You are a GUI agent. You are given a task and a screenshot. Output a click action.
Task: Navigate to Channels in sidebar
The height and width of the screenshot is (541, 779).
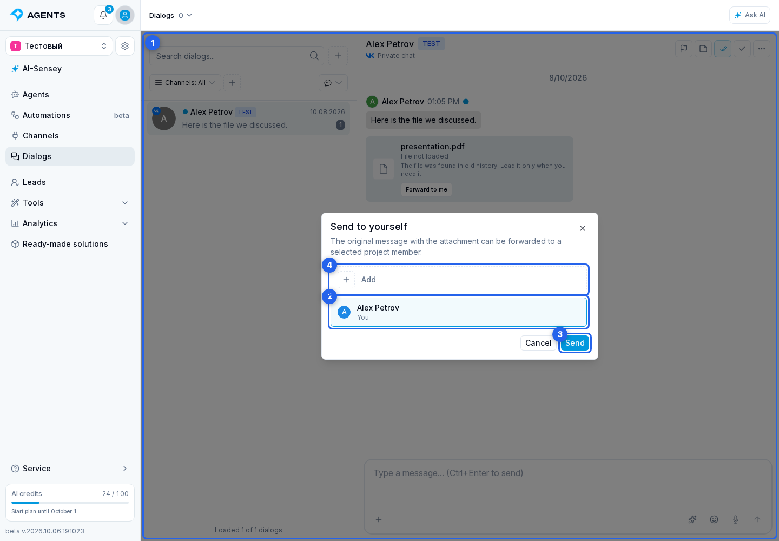click(x=70, y=136)
